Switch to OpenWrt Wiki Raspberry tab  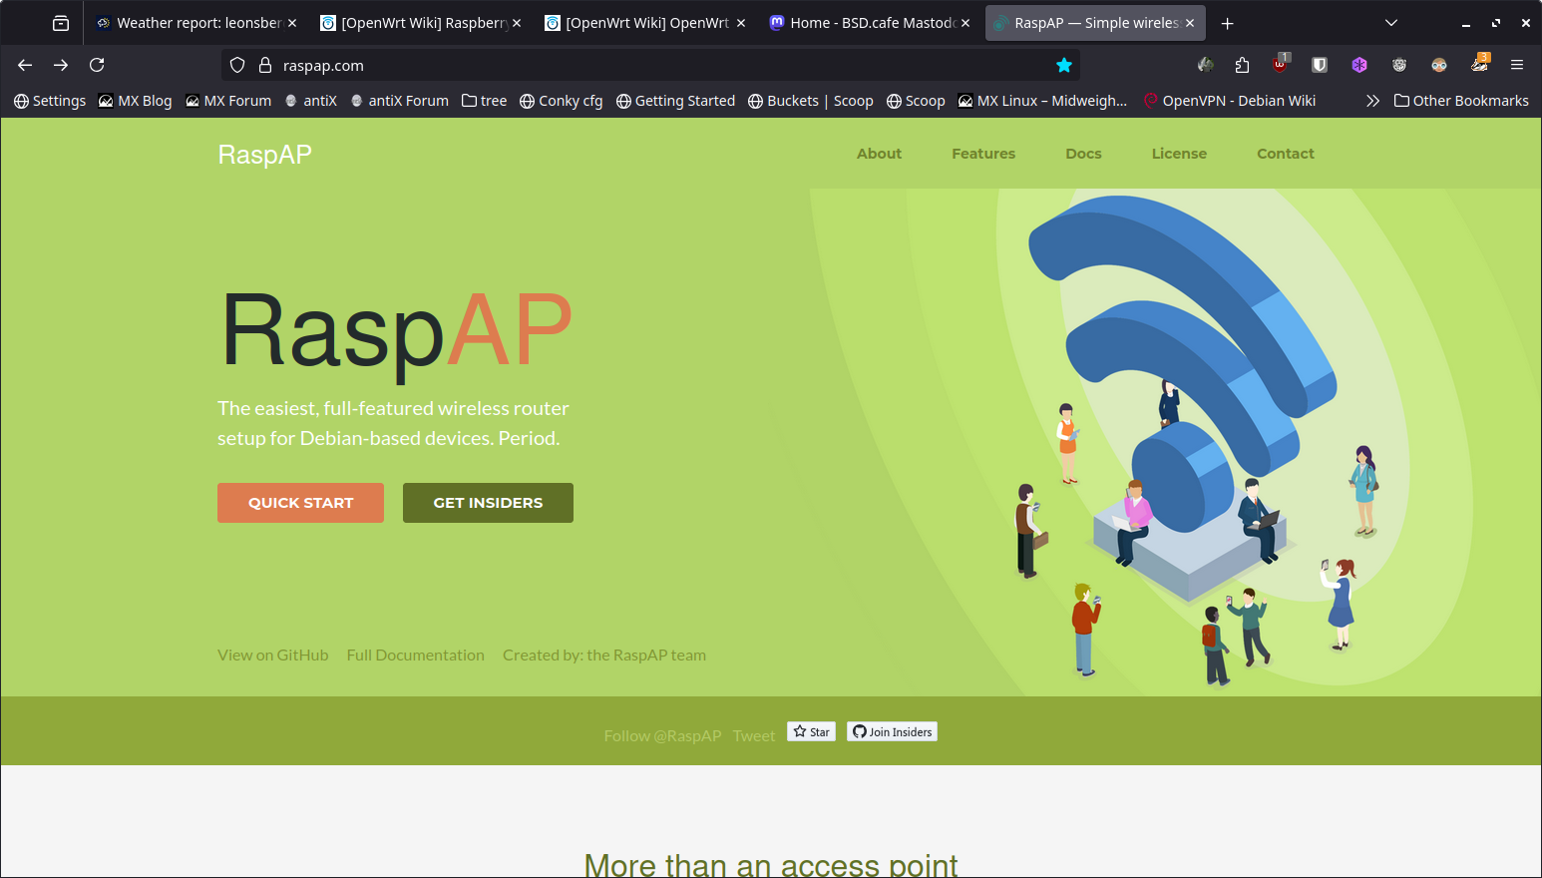pyautogui.click(x=422, y=23)
